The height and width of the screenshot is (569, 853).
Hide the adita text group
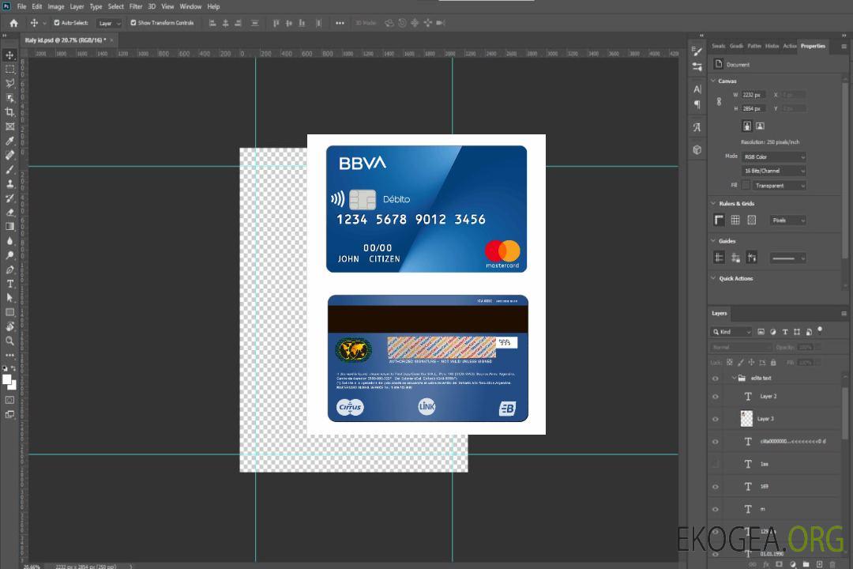click(716, 379)
